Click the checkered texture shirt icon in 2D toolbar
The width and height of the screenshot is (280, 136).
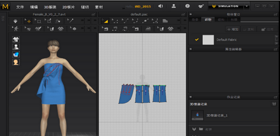[171, 28]
